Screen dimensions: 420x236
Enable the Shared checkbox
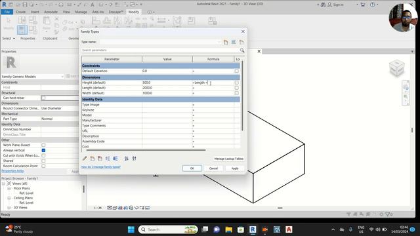point(43,161)
